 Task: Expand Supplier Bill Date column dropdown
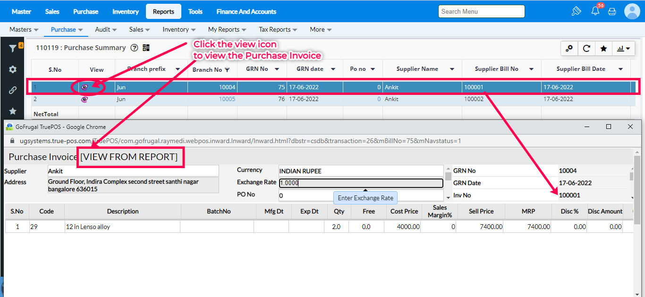tap(620, 69)
